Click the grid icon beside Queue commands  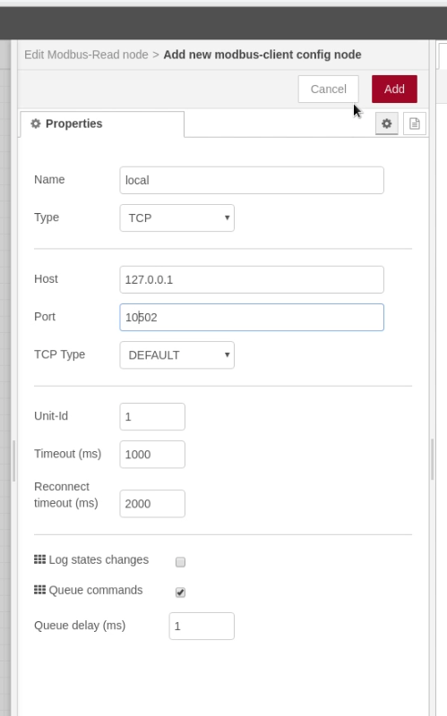(39, 590)
